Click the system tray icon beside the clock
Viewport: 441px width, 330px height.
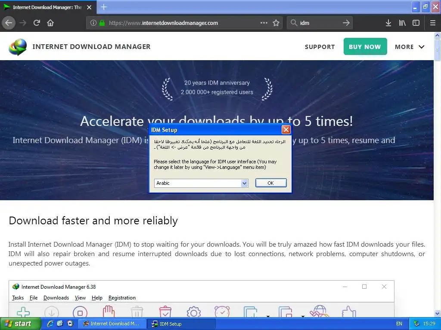tap(416, 324)
